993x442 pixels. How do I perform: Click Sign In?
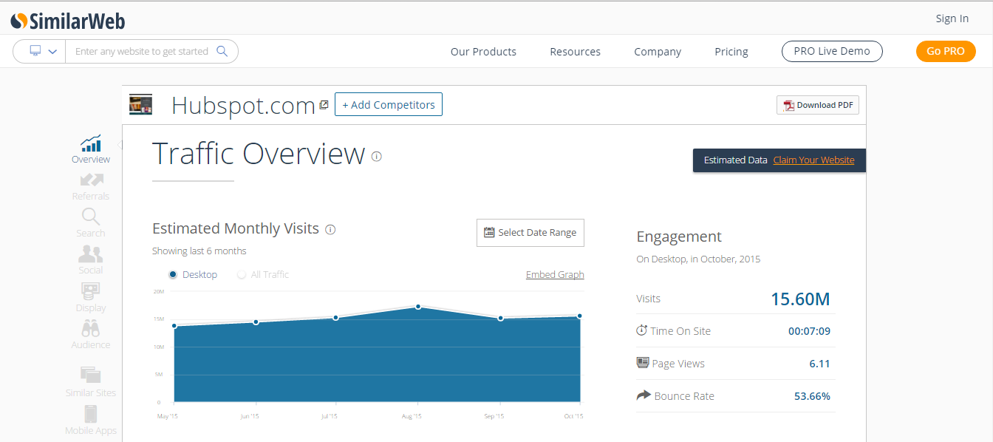[952, 18]
